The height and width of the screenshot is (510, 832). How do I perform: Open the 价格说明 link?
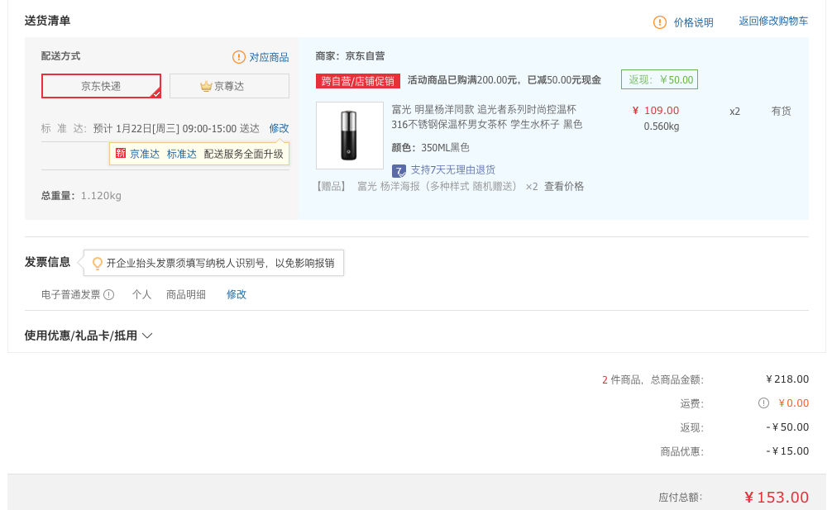[x=694, y=22]
